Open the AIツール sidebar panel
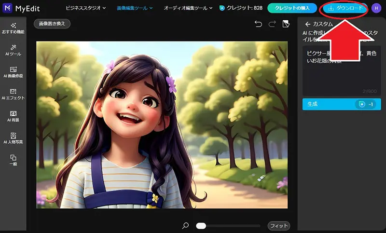Screen dimensions: 386x233 click(x=13, y=50)
